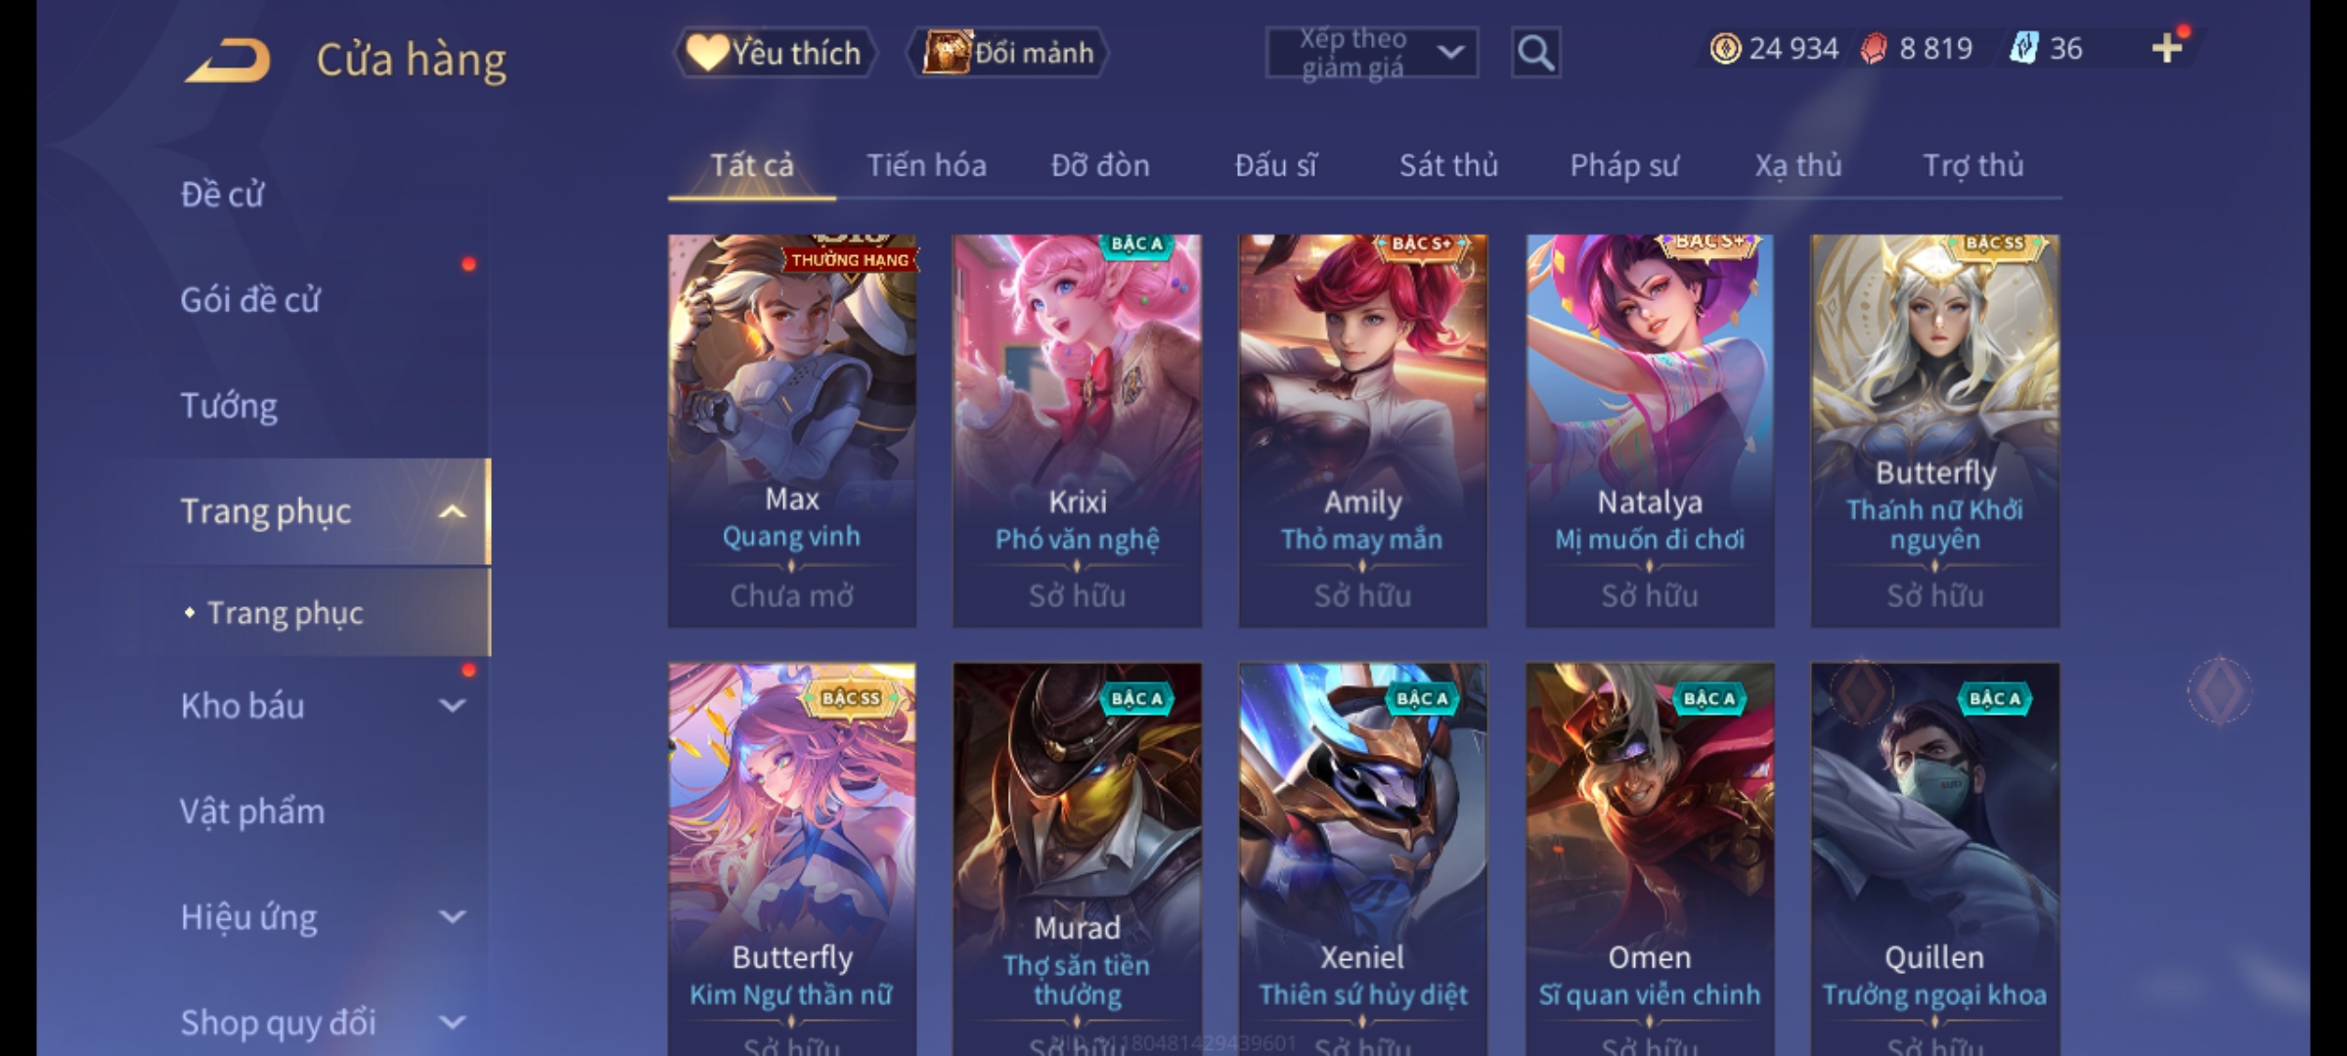Tap the back arrow next to Cửa hàng
Image resolution: width=2347 pixels, height=1056 pixels.
tap(230, 61)
